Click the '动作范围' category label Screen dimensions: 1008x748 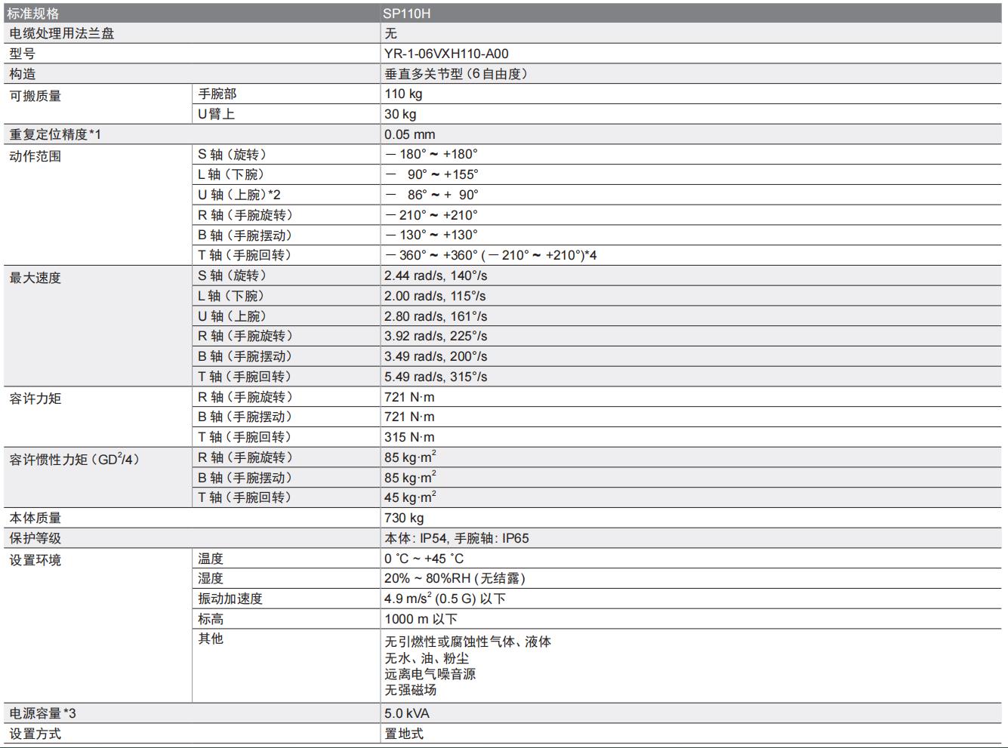tap(35, 156)
